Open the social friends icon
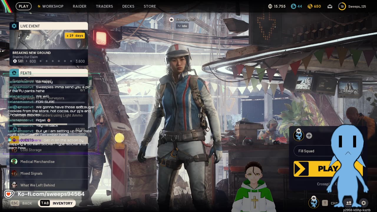Screen dimensions: 377x212 pyautogui.click(x=349, y=203)
